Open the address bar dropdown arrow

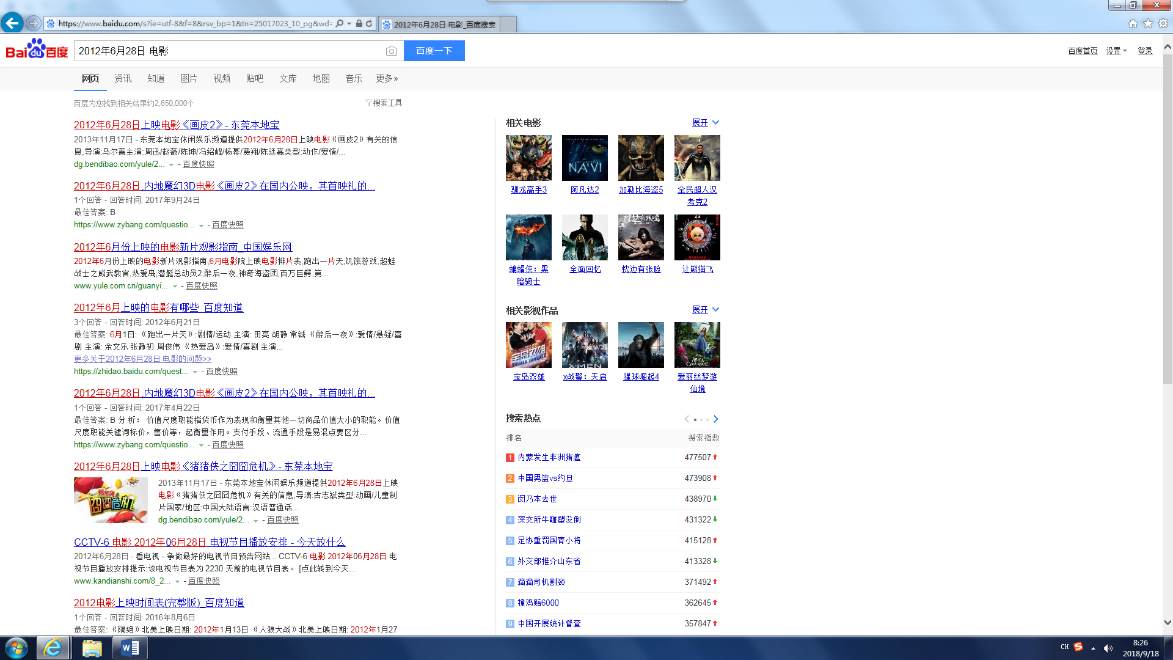point(349,24)
